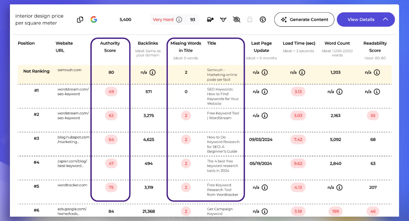This screenshot has width=409, height=221.
Task: Click the authority score 62 badge
Action: [x=111, y=116]
